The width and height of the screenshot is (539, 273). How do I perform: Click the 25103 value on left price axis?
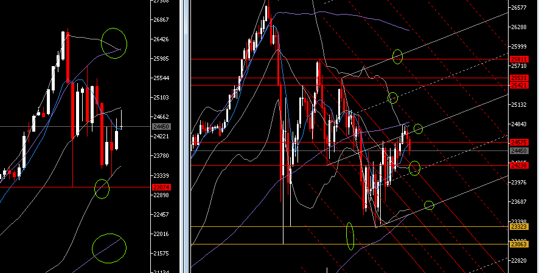click(x=161, y=98)
